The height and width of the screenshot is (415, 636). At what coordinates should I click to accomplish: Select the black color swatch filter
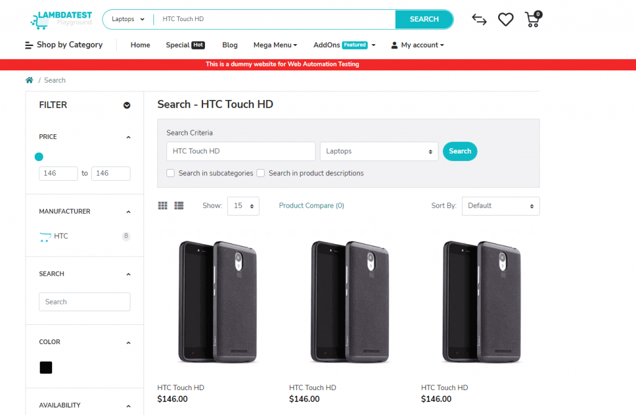46,368
